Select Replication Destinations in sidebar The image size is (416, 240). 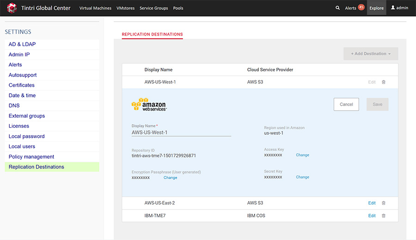52,167
